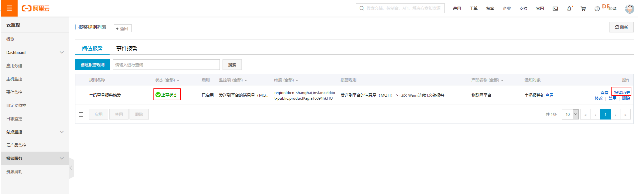Open the page-size dropdown showing 10
This screenshot has width=638, height=194.
(x=570, y=114)
